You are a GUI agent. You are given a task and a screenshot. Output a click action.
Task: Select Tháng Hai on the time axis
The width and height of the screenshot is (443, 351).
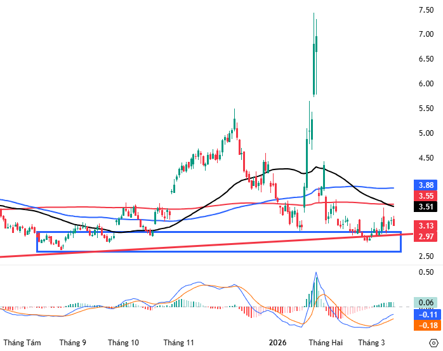pyautogui.click(x=326, y=342)
